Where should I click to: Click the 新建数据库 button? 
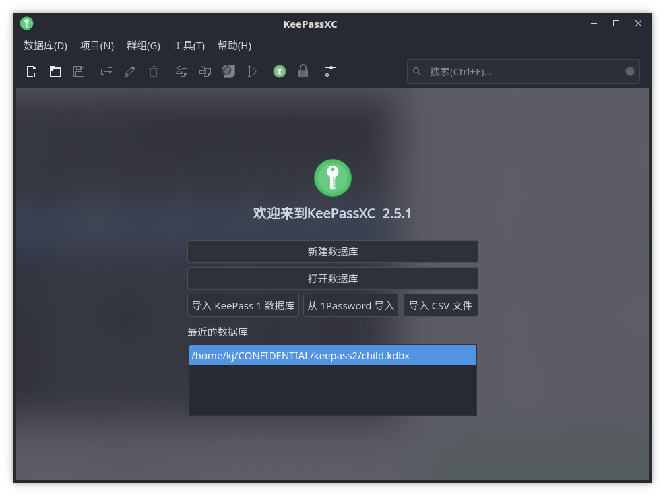333,251
